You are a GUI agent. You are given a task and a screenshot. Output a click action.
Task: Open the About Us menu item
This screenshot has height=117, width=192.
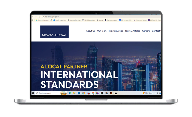coord(90,31)
